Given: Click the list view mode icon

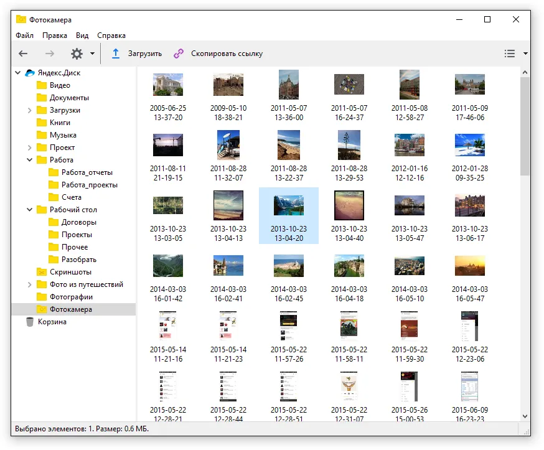Looking at the screenshot, I should point(509,54).
